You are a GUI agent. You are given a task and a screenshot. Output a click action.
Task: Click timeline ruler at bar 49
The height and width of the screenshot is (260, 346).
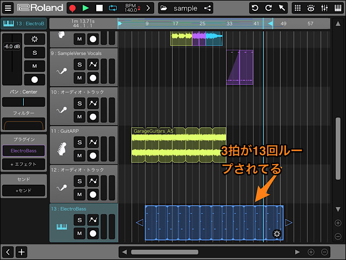pyautogui.click(x=283, y=23)
